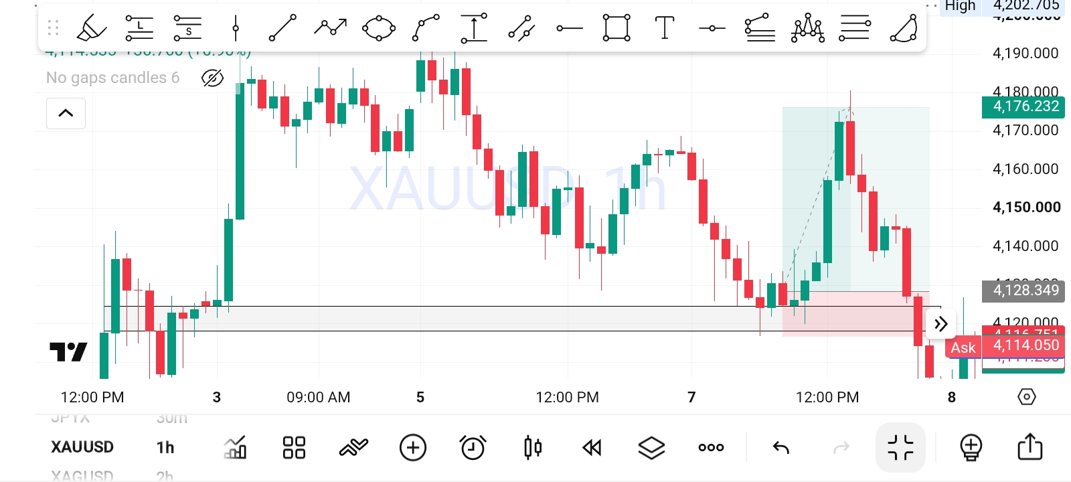Image resolution: width=1071 pixels, height=482 pixels.
Task: Choose the short position tool
Action: point(187,28)
